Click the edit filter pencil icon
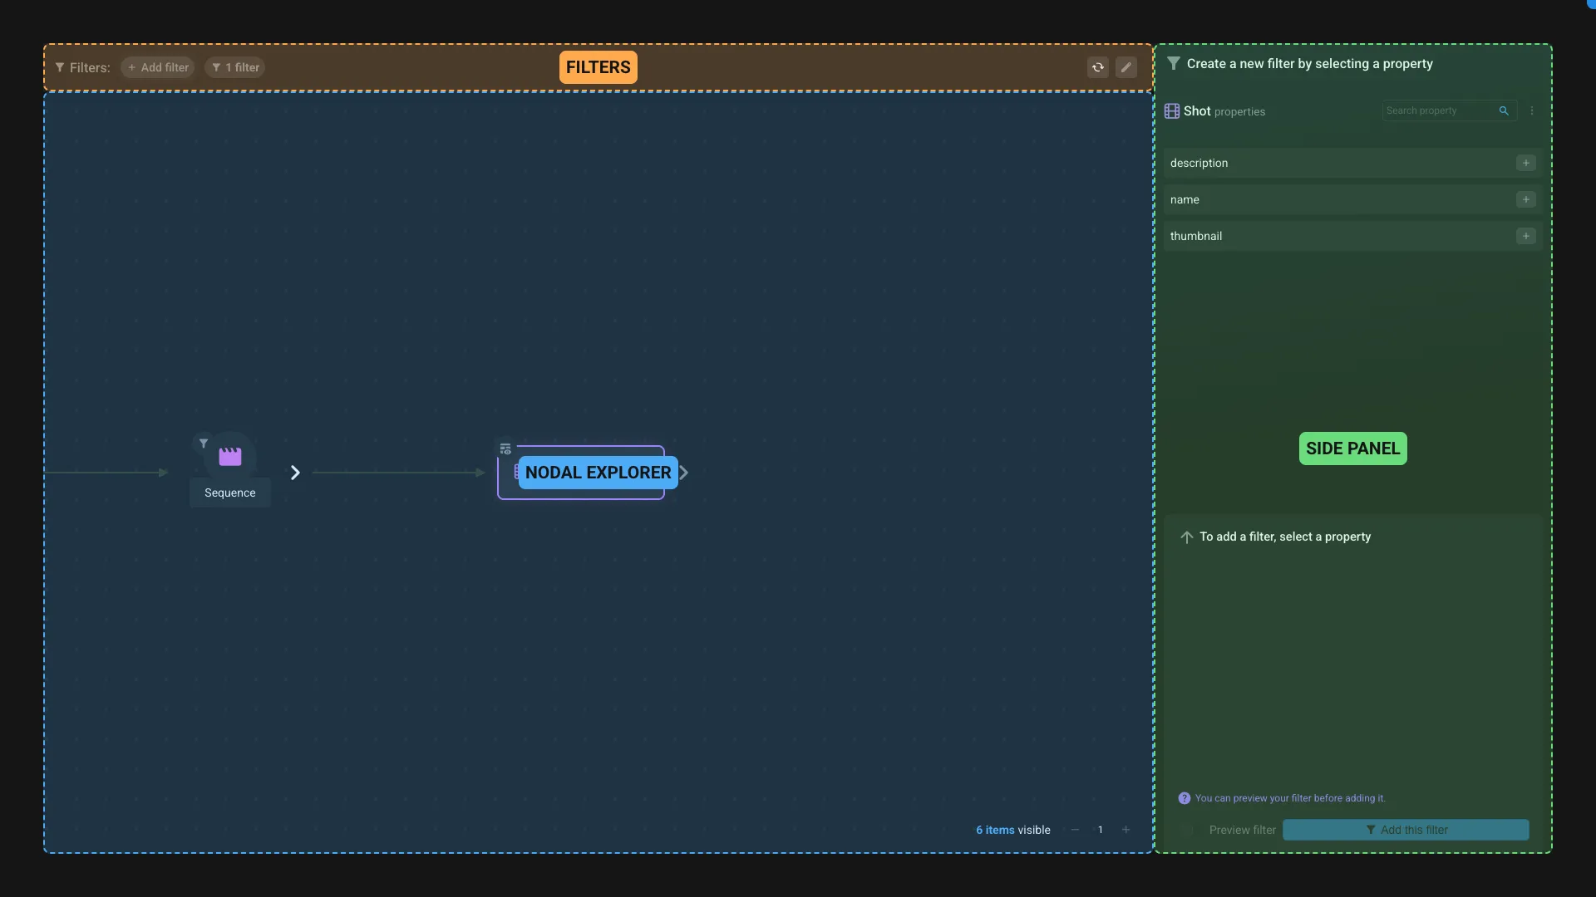This screenshot has height=897, width=1596. (1126, 67)
